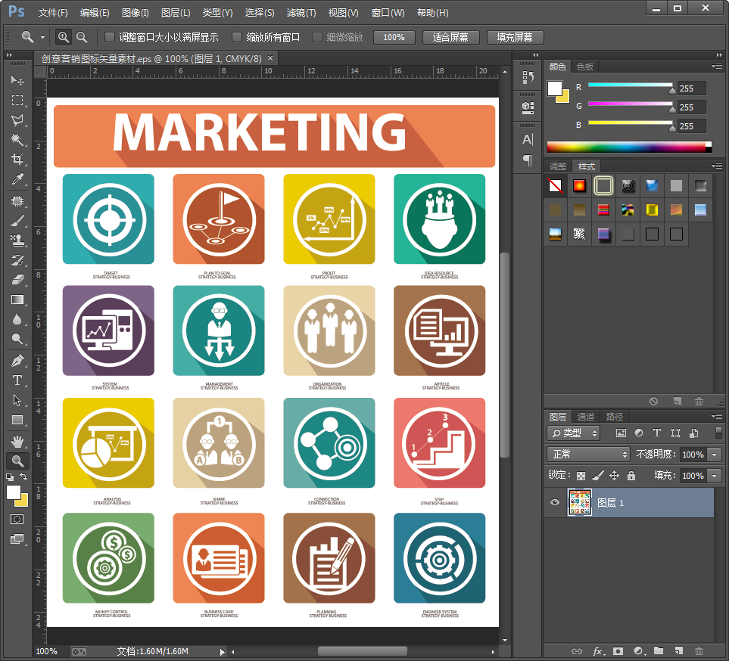Screen dimensions: 729x661
Task: Activate the Hand tool
Action: pos(17,440)
